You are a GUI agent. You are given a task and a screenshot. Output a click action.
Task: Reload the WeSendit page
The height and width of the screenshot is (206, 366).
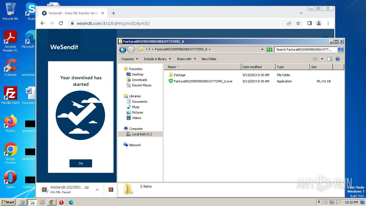61,23
